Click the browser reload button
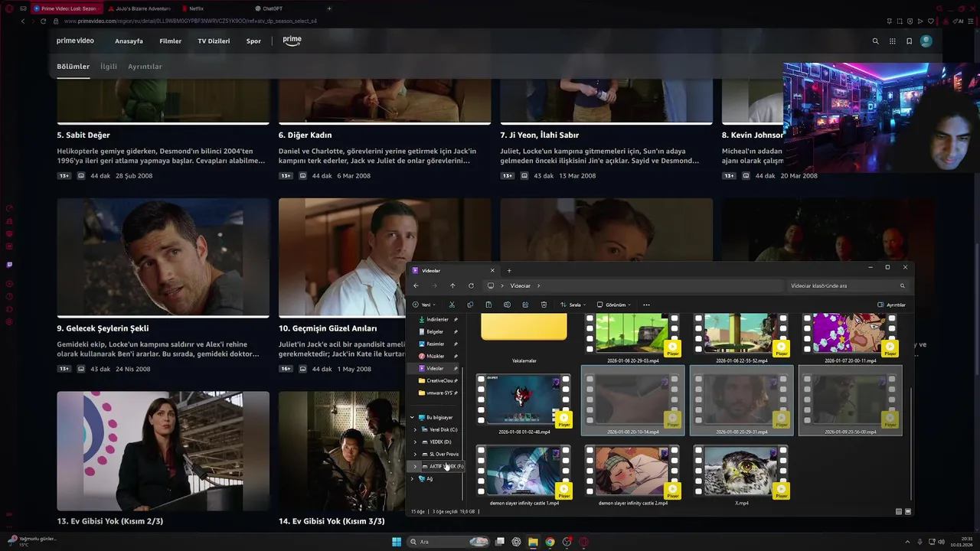This screenshot has height=551, width=980. click(44, 21)
